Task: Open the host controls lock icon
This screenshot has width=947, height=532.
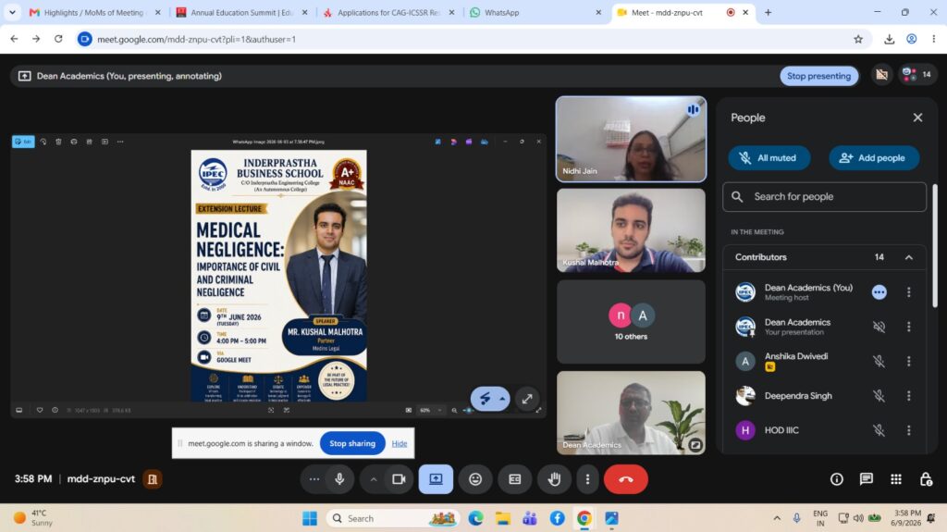Action: click(925, 479)
